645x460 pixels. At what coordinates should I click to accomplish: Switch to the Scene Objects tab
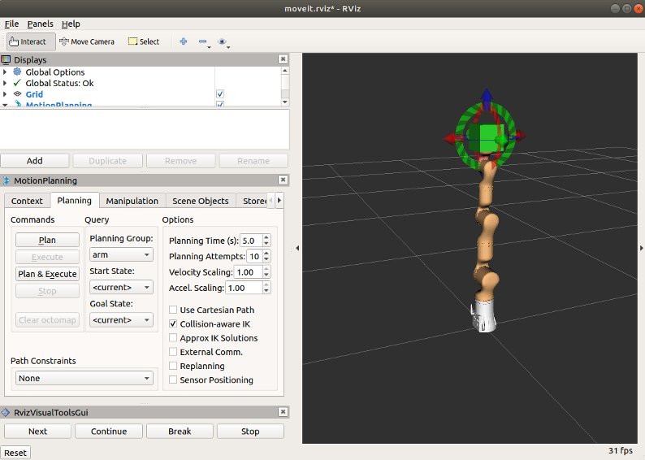pos(200,201)
